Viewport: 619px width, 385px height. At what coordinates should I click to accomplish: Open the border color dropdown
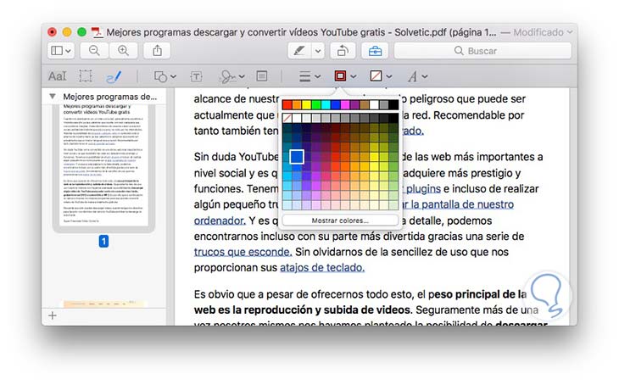(345, 75)
